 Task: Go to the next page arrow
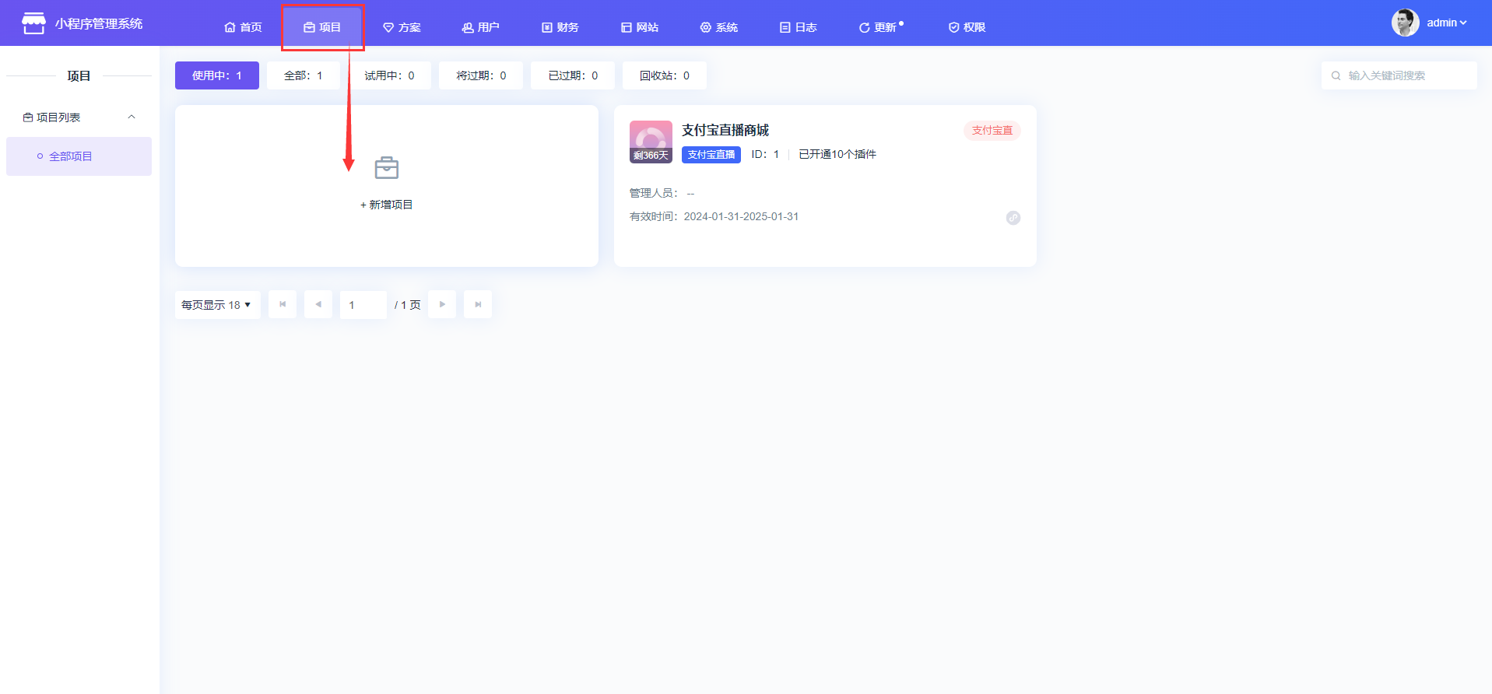point(442,304)
